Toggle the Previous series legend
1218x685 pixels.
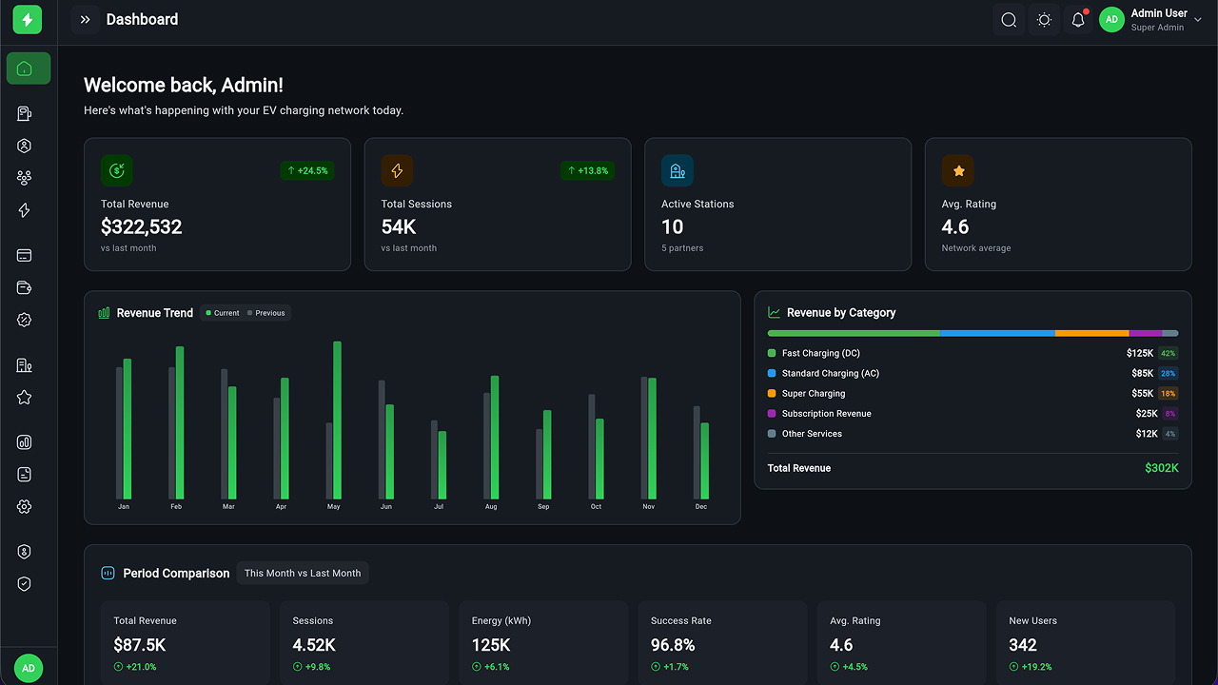click(266, 313)
